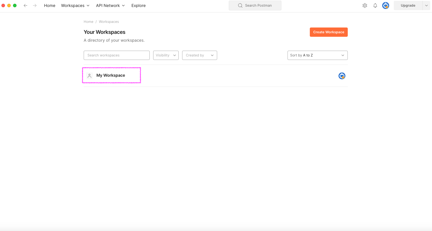This screenshot has height=231, width=432.
Task: Focus the Search workspaces field
Action: click(117, 55)
